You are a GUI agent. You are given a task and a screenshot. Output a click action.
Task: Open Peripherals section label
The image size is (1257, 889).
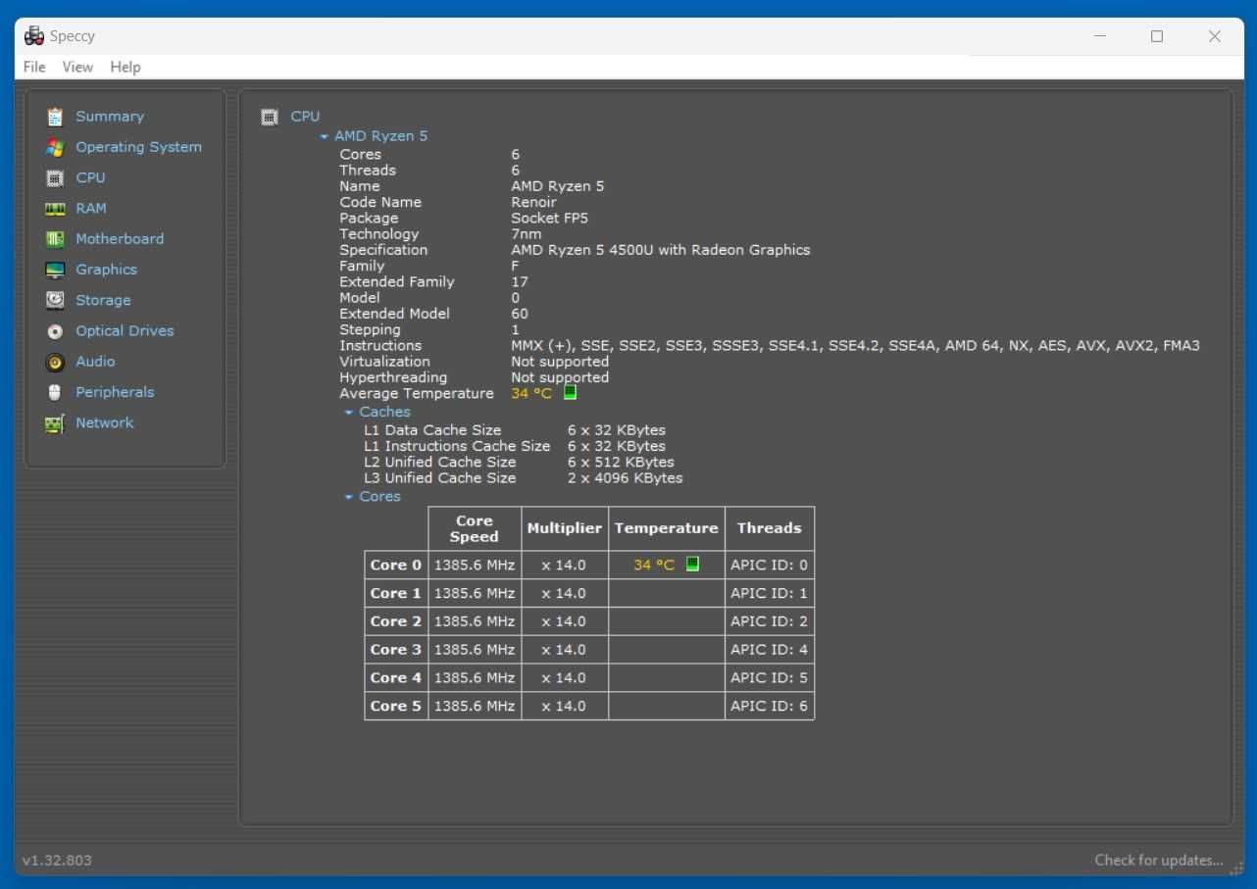115,392
